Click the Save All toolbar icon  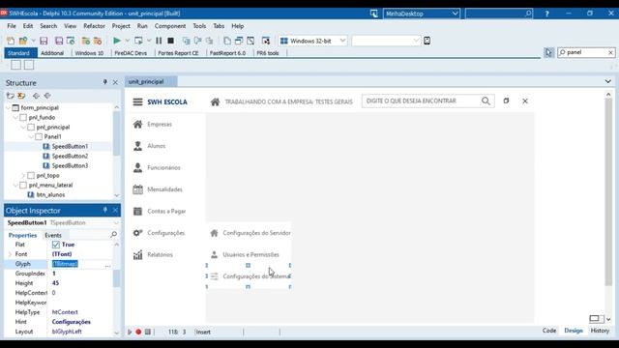point(59,41)
